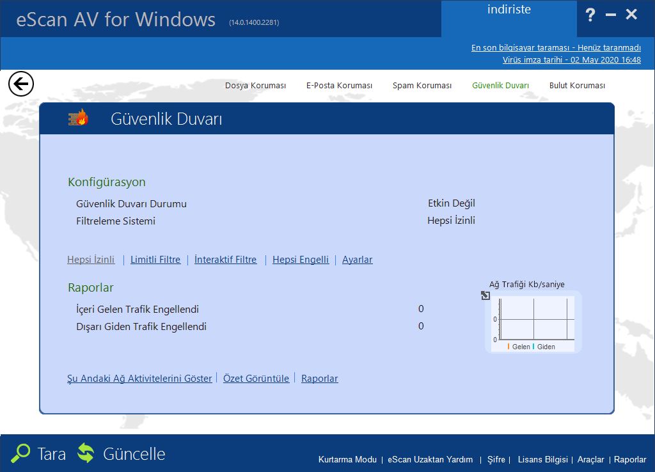Select the Güvenlik Duvarı tab
Viewport: 655px width, 472px height.
(x=500, y=86)
